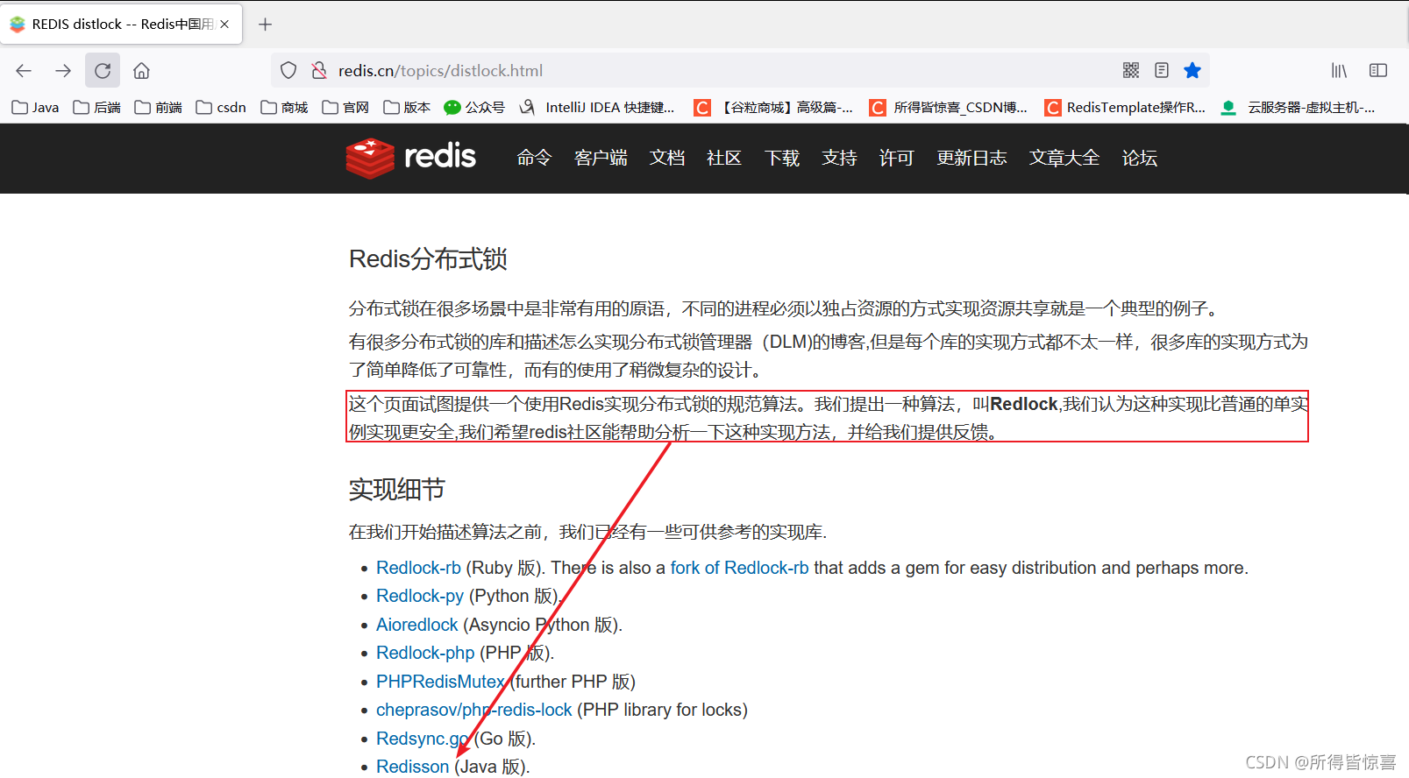
Task: Open 文档 in the redis nav menu
Action: click(666, 158)
